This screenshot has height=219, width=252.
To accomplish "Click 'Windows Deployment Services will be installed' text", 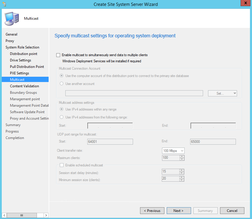I will [x=102, y=61].
